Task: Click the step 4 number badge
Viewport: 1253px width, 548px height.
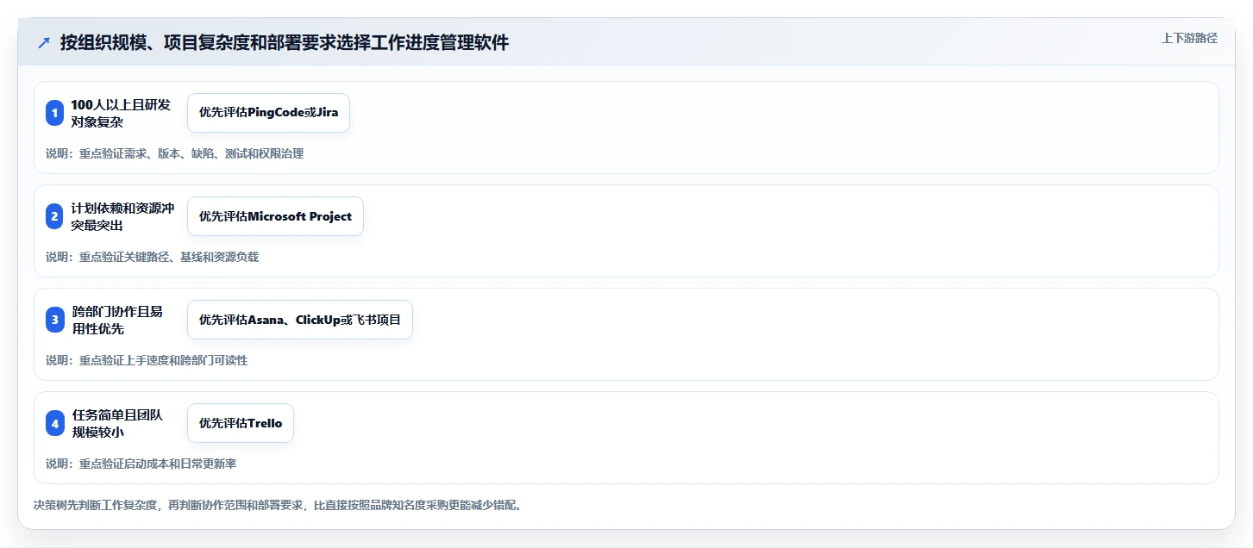Action: tap(55, 423)
